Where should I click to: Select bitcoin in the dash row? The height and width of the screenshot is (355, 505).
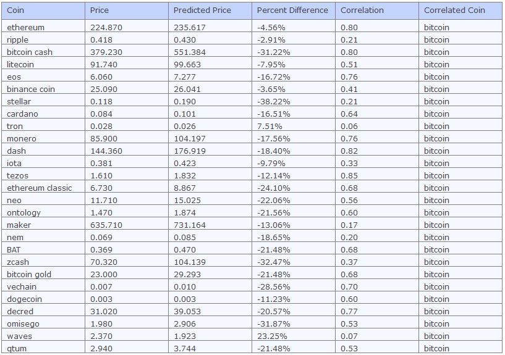(460, 151)
